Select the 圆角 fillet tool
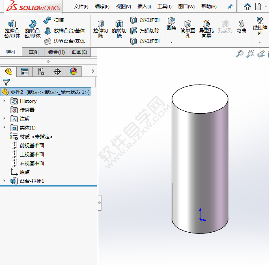 [x=172, y=24]
